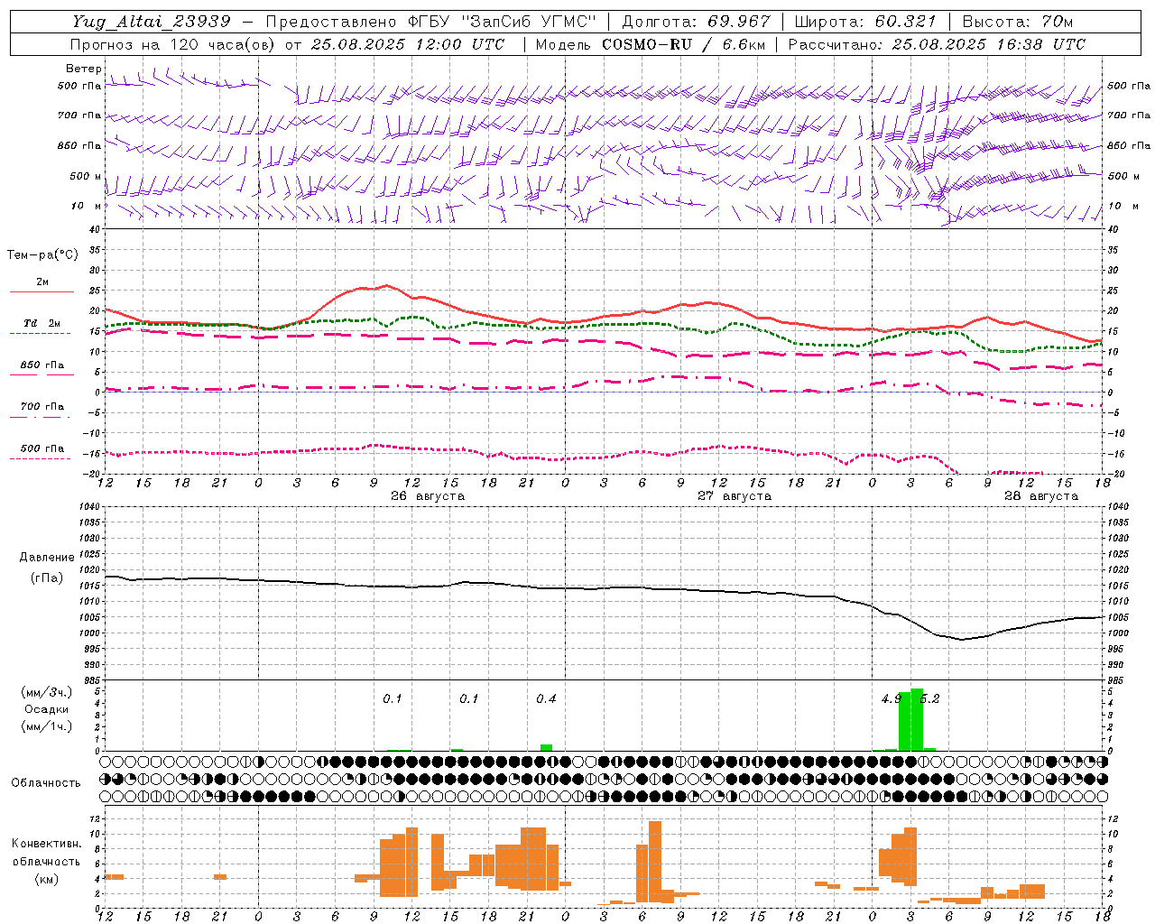Click the 'Td 2м' dew point legend entry
The height and width of the screenshot is (924, 1155).
tap(42, 323)
